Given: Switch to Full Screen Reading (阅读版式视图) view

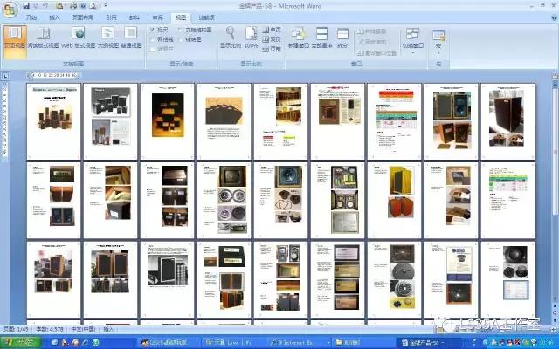Looking at the screenshot, I should tap(44, 38).
